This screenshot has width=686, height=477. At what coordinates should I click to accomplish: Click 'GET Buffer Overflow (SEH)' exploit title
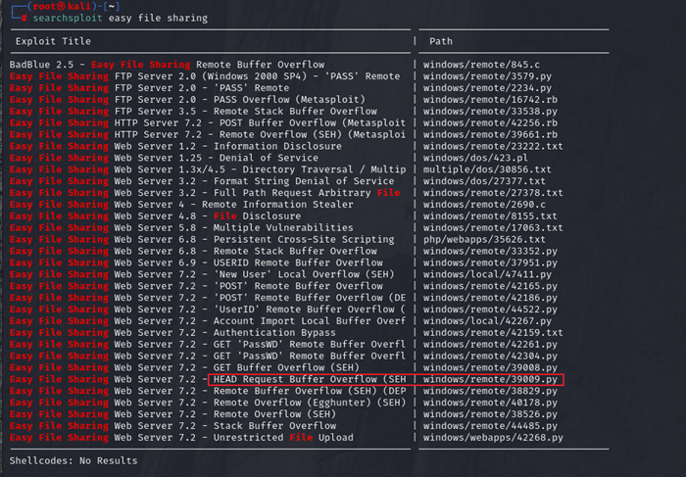click(286, 367)
